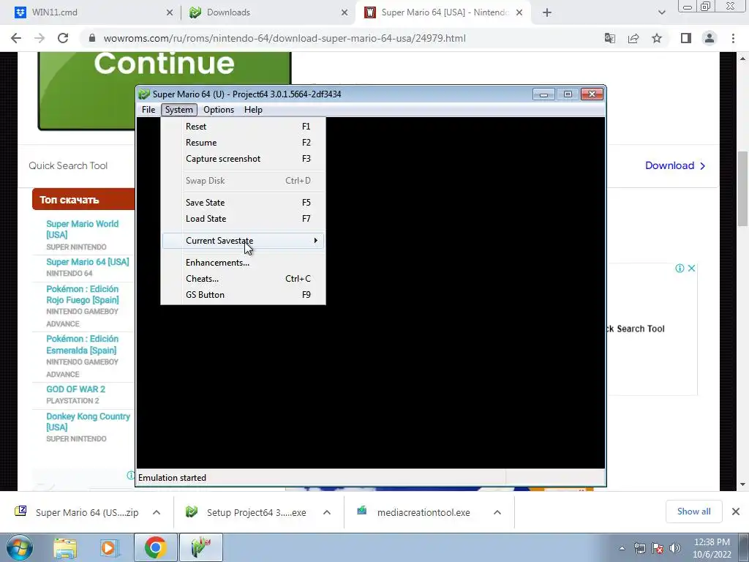The width and height of the screenshot is (749, 562).
Task: Close the Downloads tab
Action: pos(345,13)
